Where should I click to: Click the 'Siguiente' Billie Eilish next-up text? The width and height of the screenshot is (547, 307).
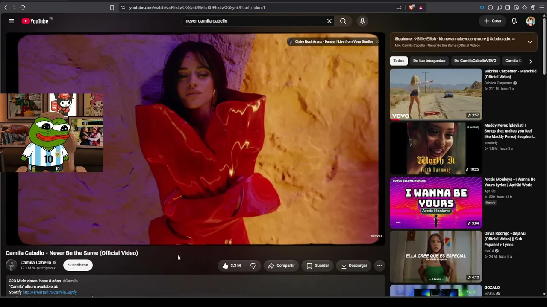454,39
